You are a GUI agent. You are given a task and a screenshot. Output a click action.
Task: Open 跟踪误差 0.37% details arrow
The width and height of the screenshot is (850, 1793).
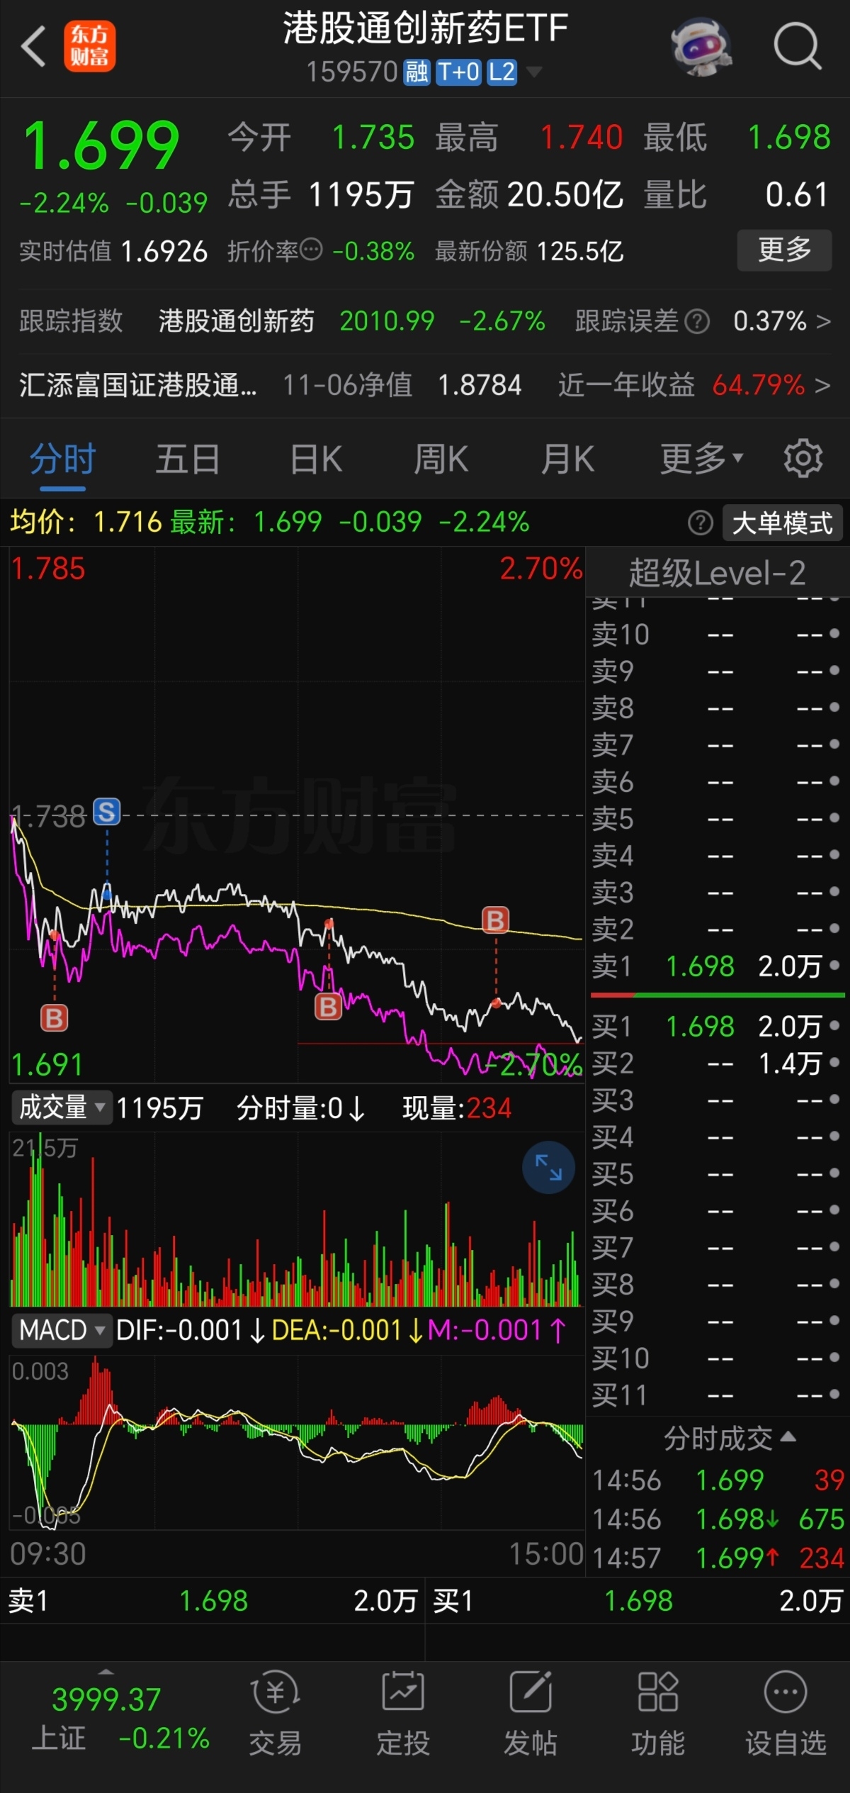point(823,322)
